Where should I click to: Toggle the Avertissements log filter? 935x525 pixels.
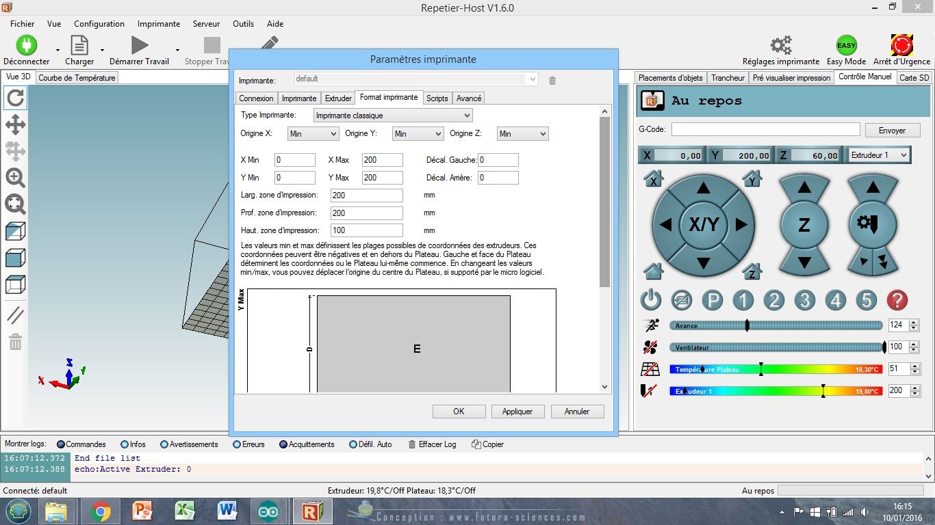189,444
